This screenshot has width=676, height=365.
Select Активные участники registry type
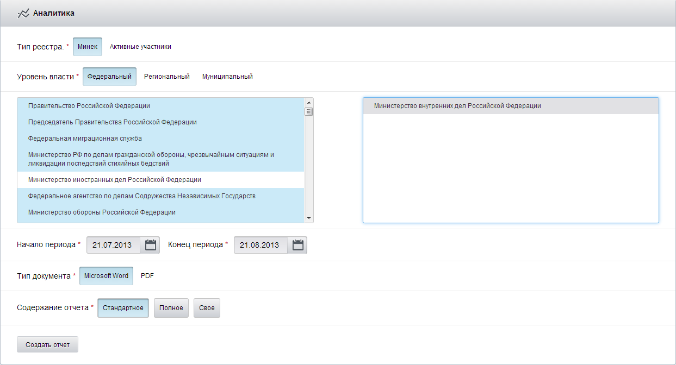(140, 47)
